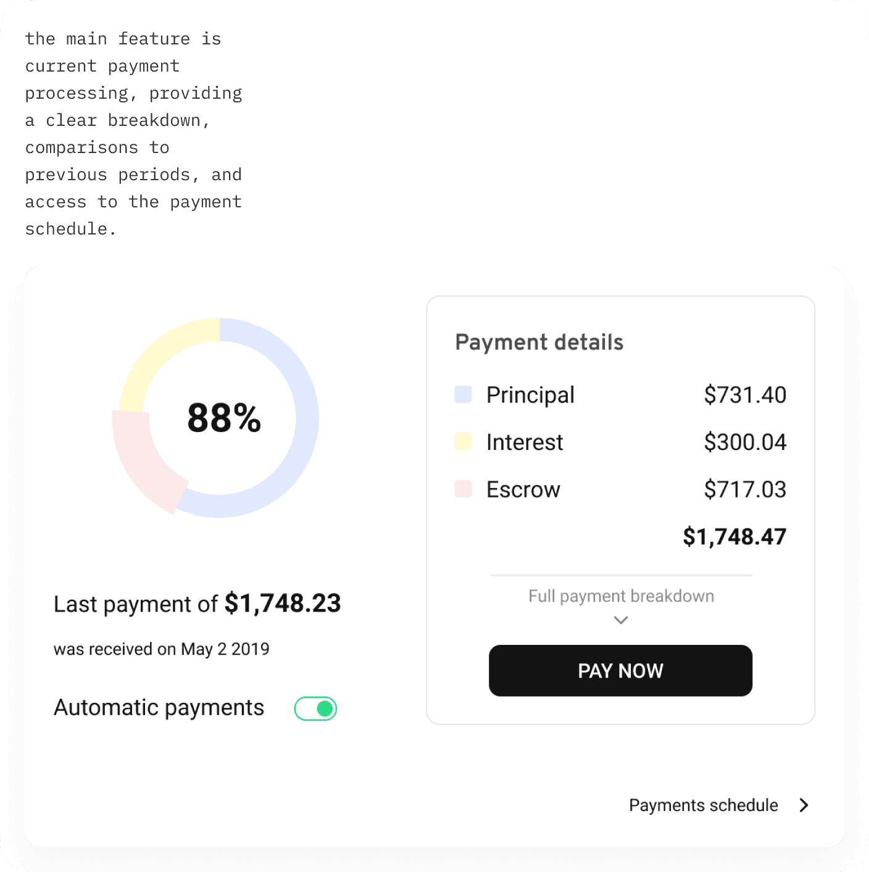Click the $717.03 Escrow amount

point(745,489)
